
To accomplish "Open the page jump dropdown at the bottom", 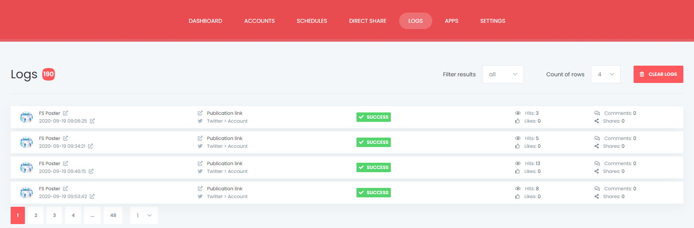I will [x=144, y=215].
